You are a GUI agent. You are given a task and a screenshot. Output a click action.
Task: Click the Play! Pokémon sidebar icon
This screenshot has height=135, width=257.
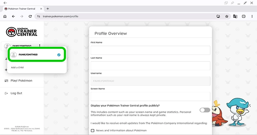click(x=6, y=81)
